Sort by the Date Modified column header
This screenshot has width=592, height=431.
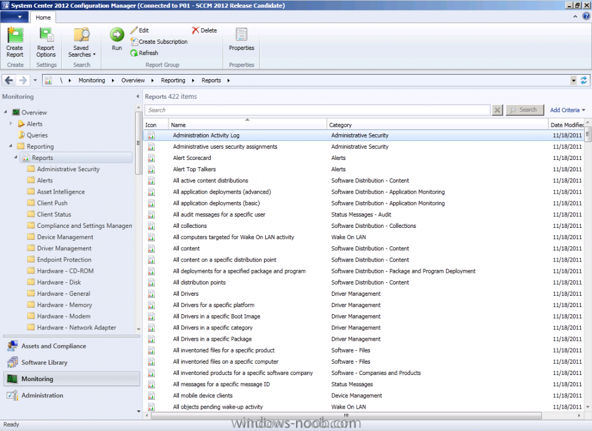click(566, 125)
